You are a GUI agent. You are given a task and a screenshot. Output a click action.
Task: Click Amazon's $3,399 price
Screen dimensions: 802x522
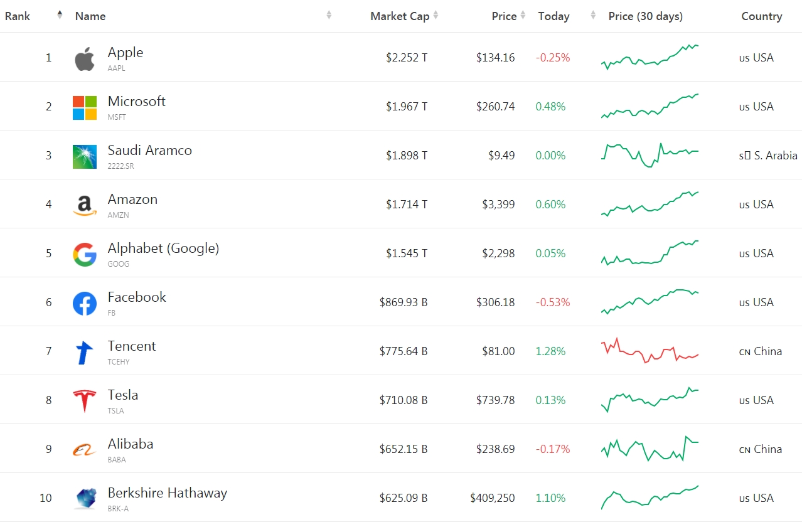pos(498,205)
